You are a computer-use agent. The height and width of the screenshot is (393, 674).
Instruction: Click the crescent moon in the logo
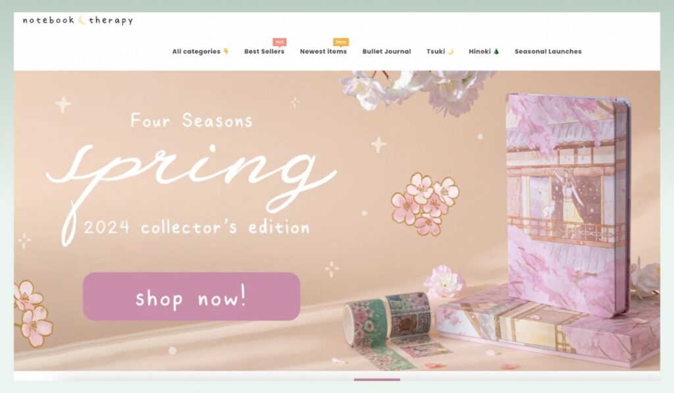82,20
